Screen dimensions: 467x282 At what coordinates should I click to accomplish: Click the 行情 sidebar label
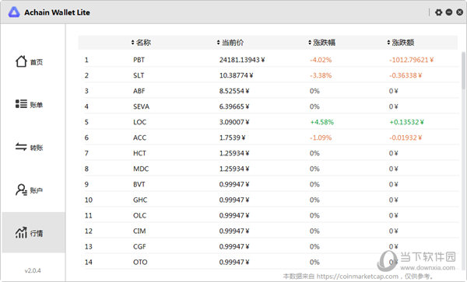(37, 233)
